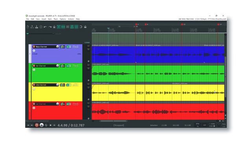Toggle grid lines in the toolbar
The height and width of the screenshot is (142, 252).
click(76, 27)
